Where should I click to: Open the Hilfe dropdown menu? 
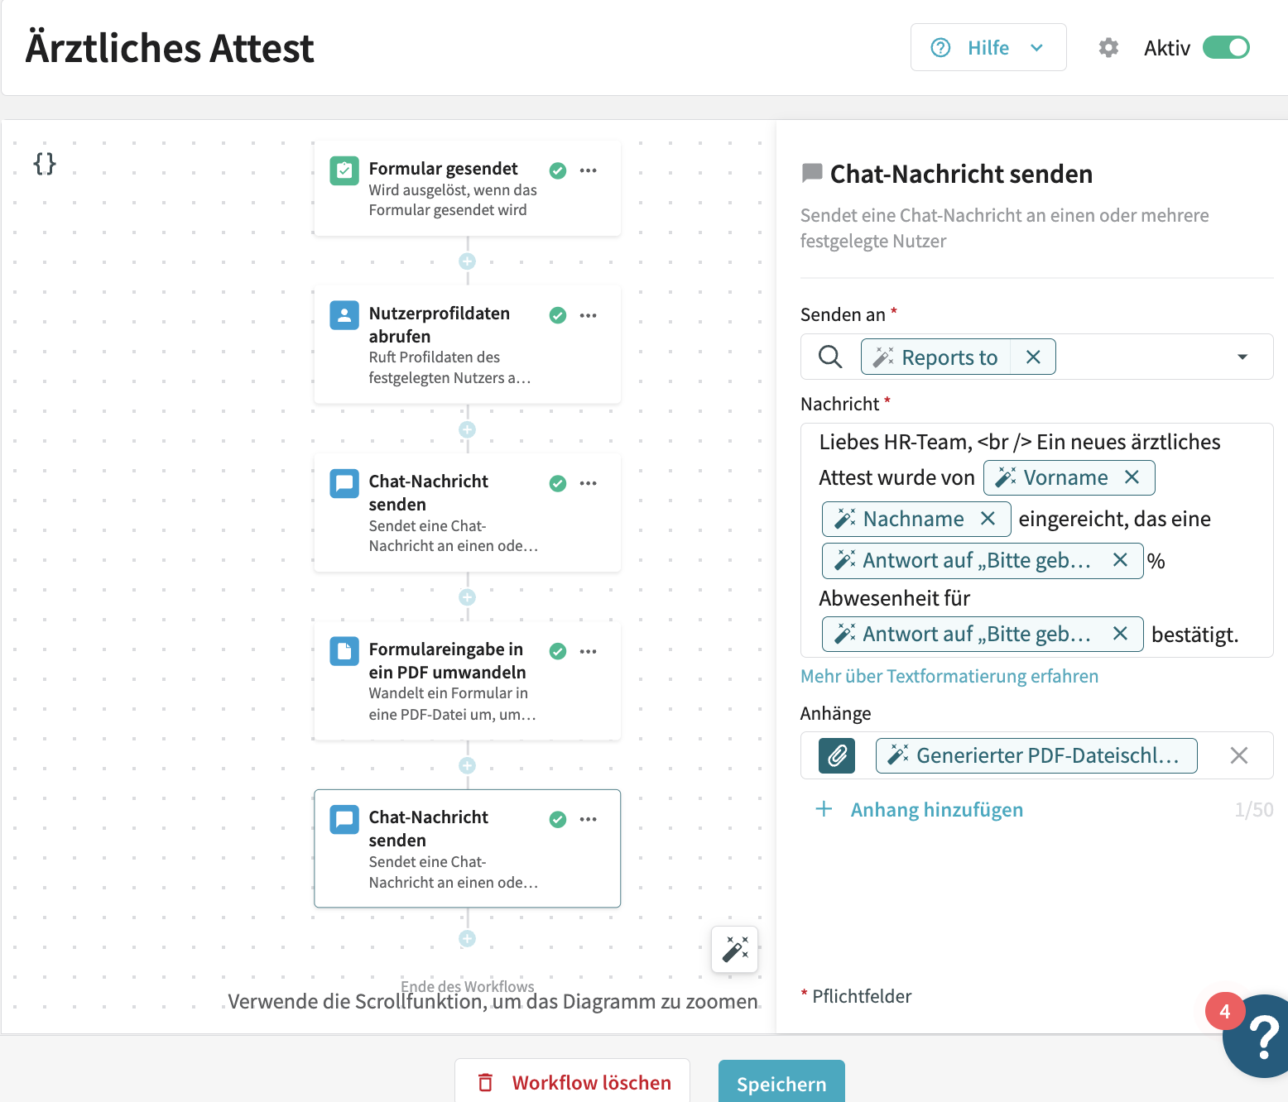988,48
